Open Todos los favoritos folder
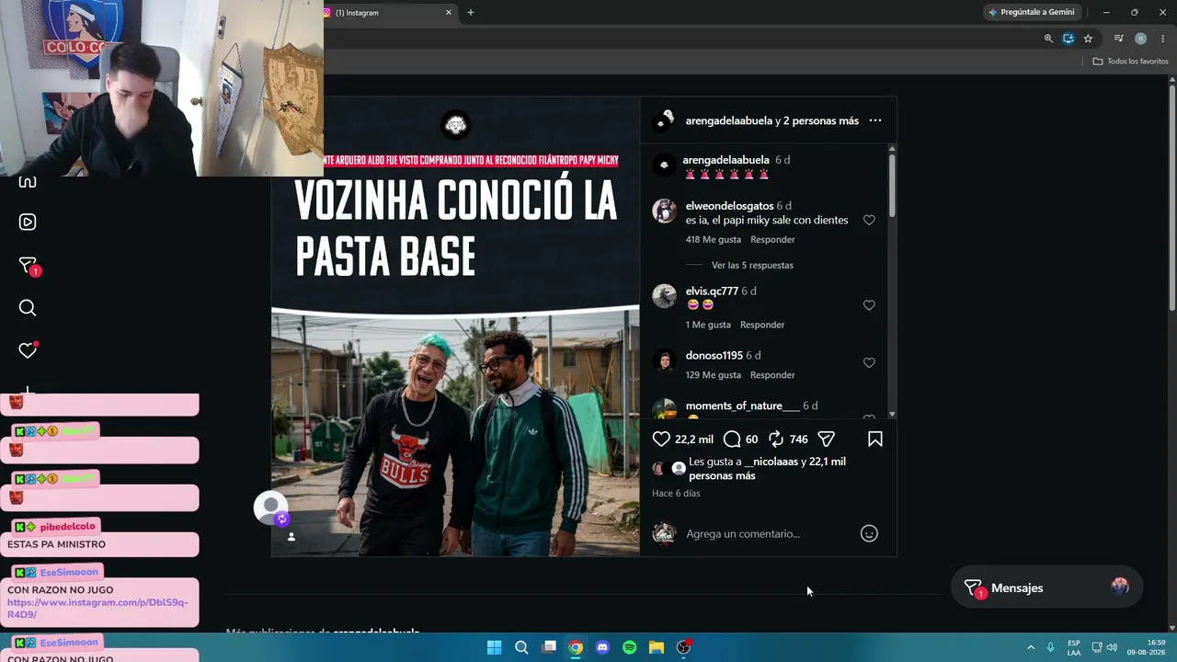 coord(1131,62)
